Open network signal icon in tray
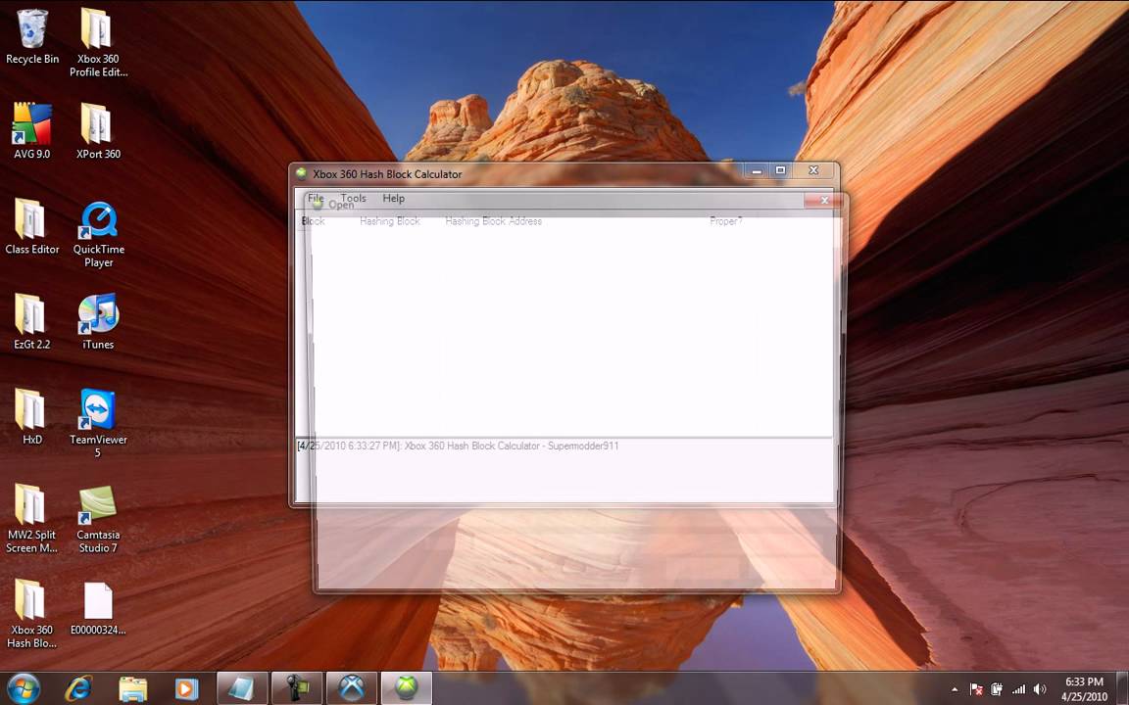This screenshot has height=705, width=1129. [1018, 689]
